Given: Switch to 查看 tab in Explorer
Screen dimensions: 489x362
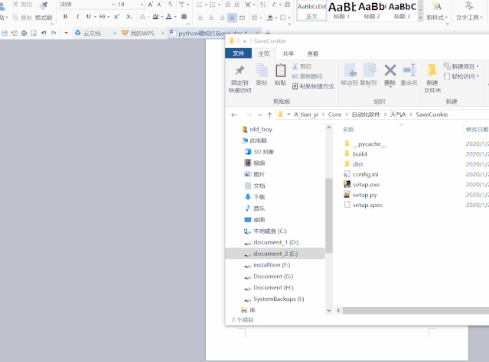Looking at the screenshot, I should (313, 53).
